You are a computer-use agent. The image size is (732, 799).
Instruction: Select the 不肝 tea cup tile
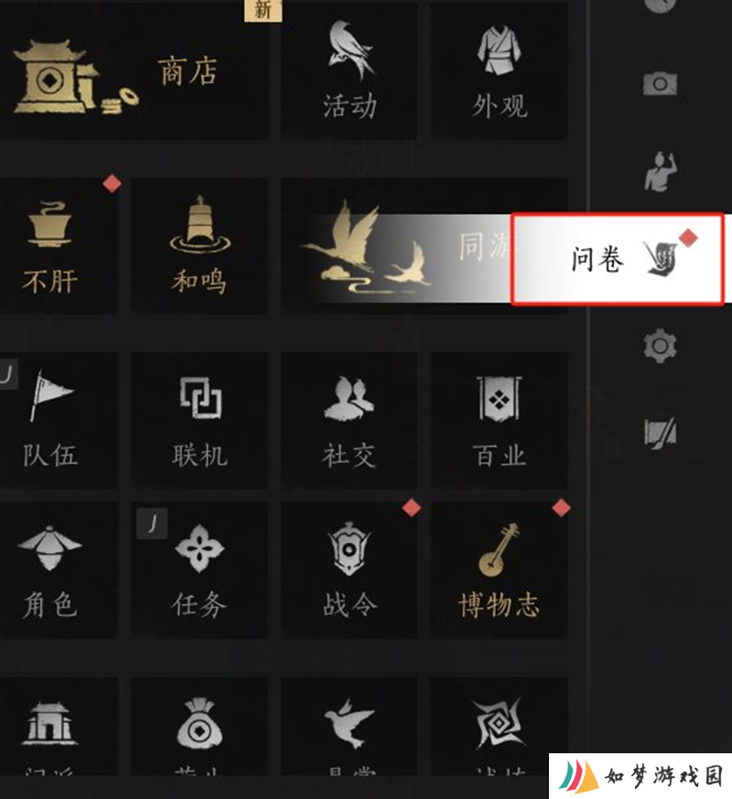[58, 245]
